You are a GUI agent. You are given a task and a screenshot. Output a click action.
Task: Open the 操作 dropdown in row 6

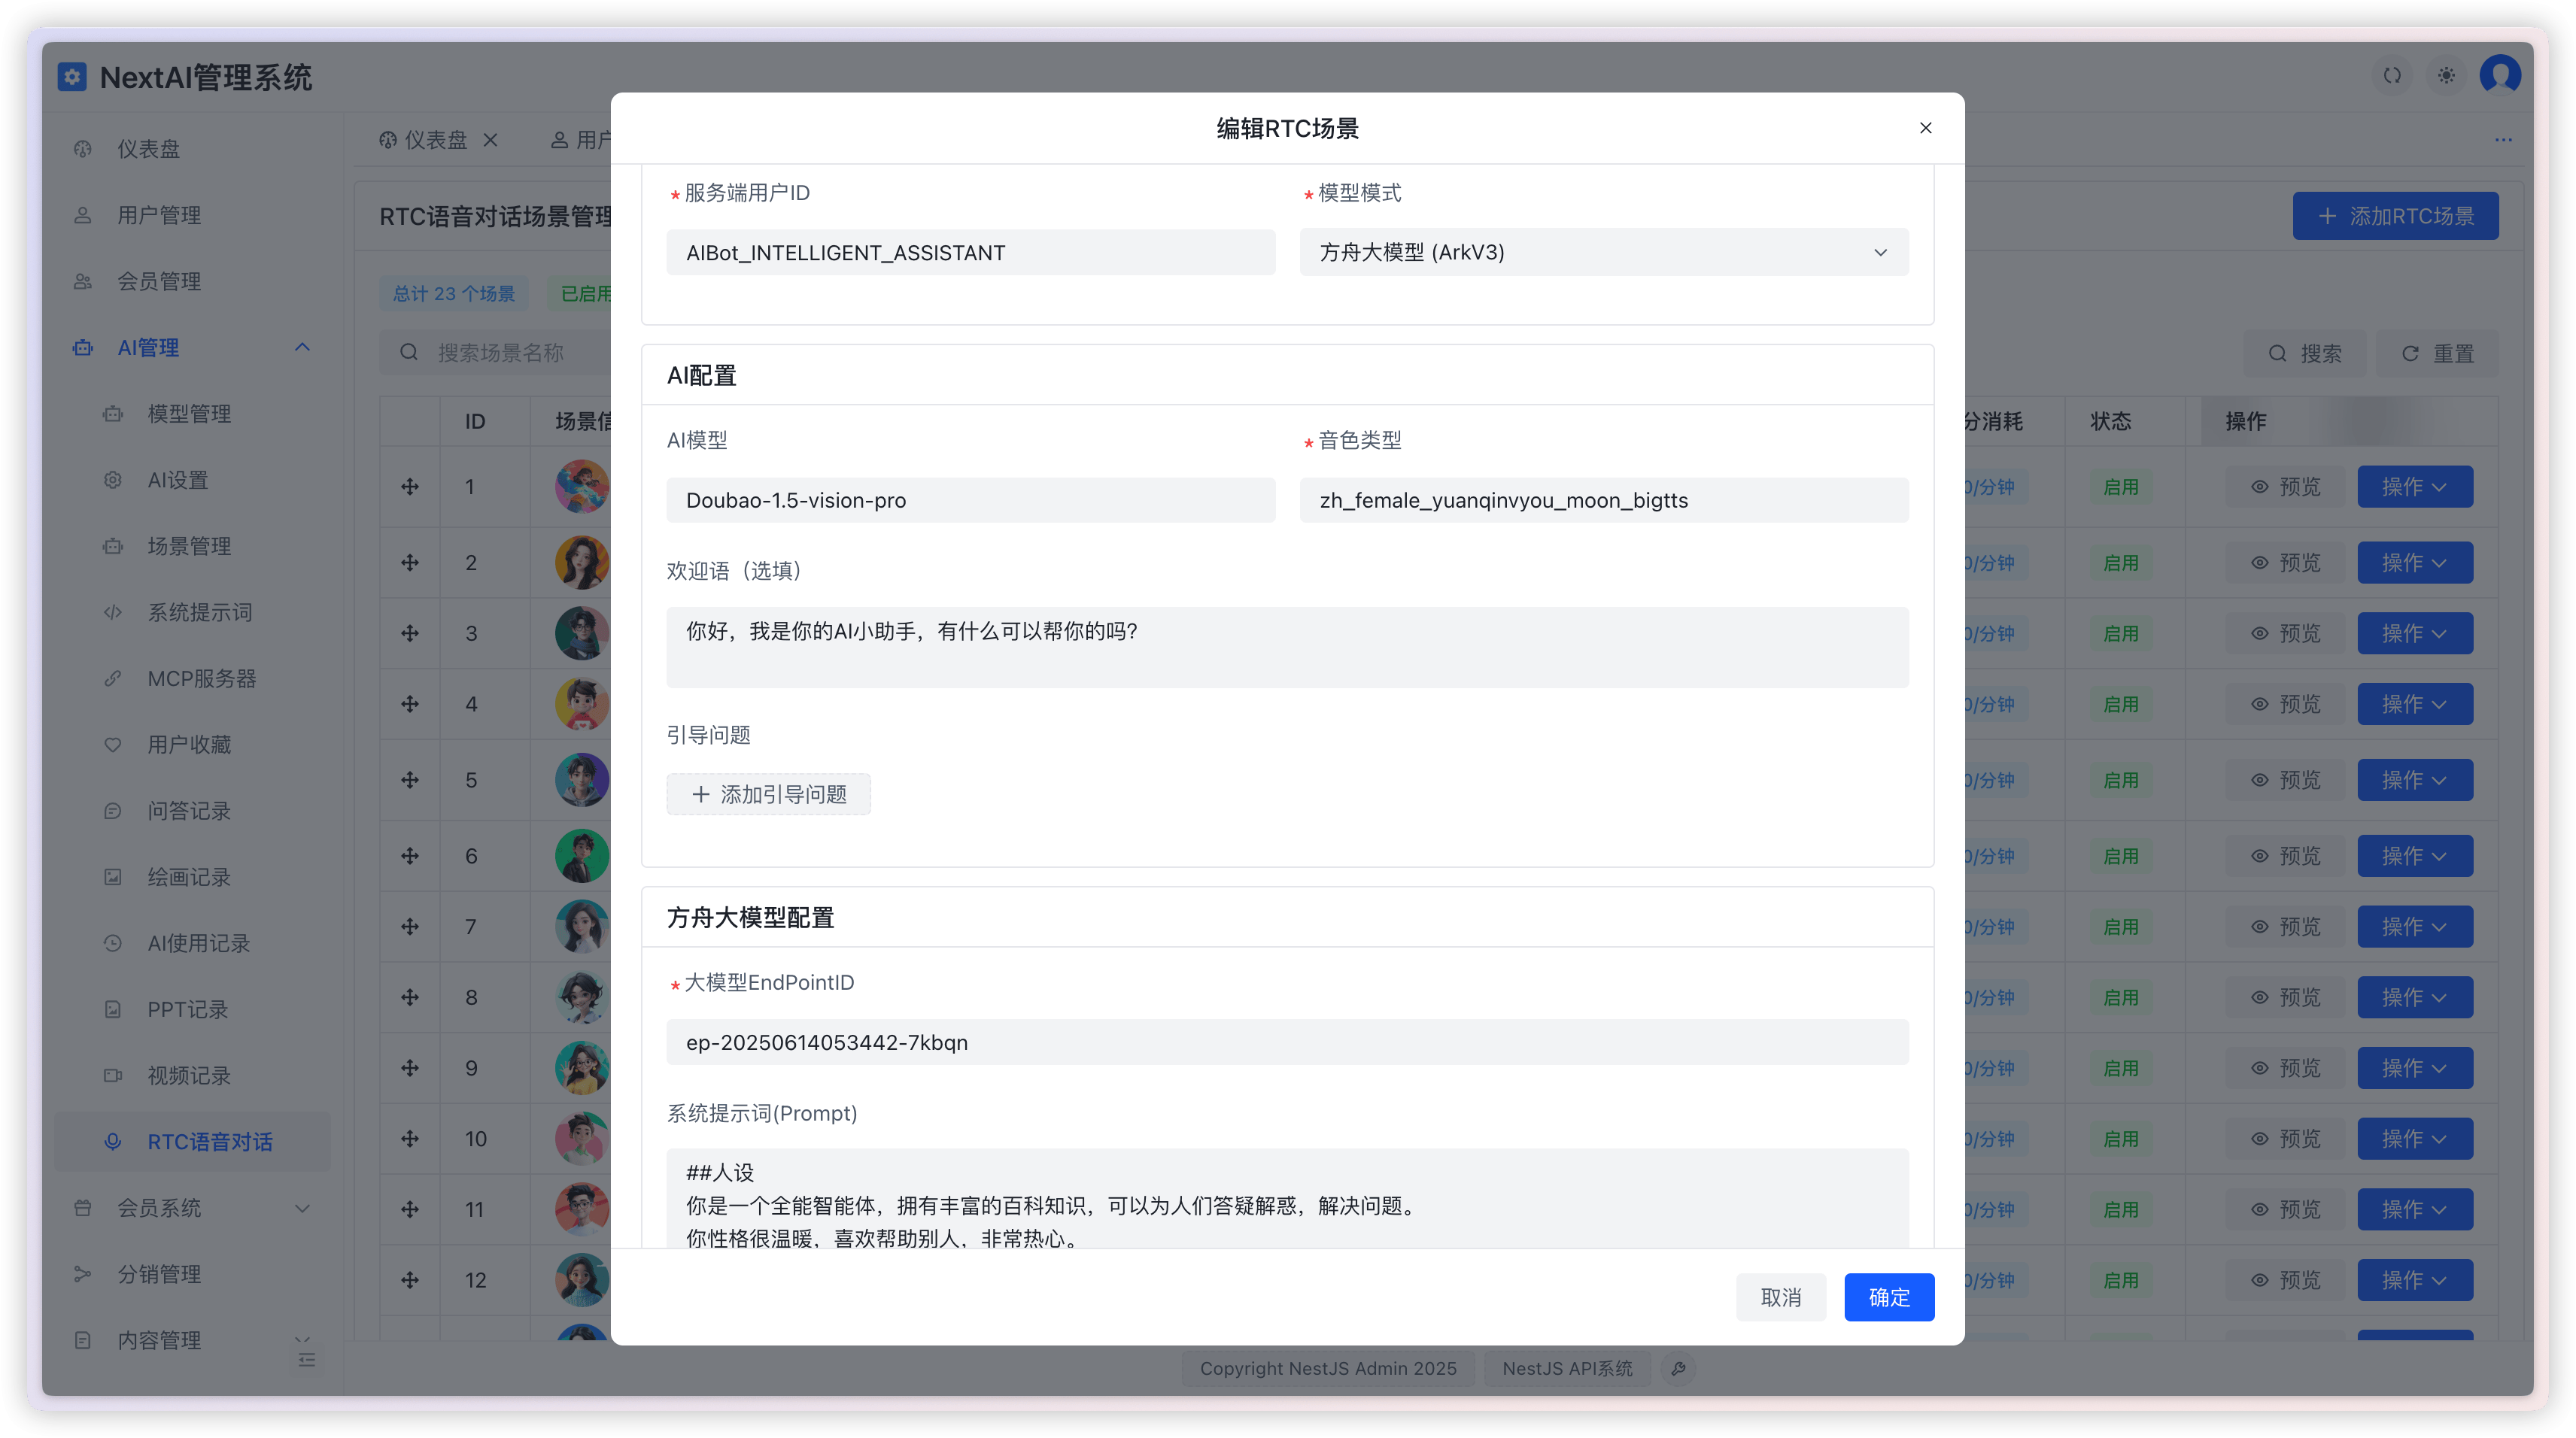[2414, 856]
